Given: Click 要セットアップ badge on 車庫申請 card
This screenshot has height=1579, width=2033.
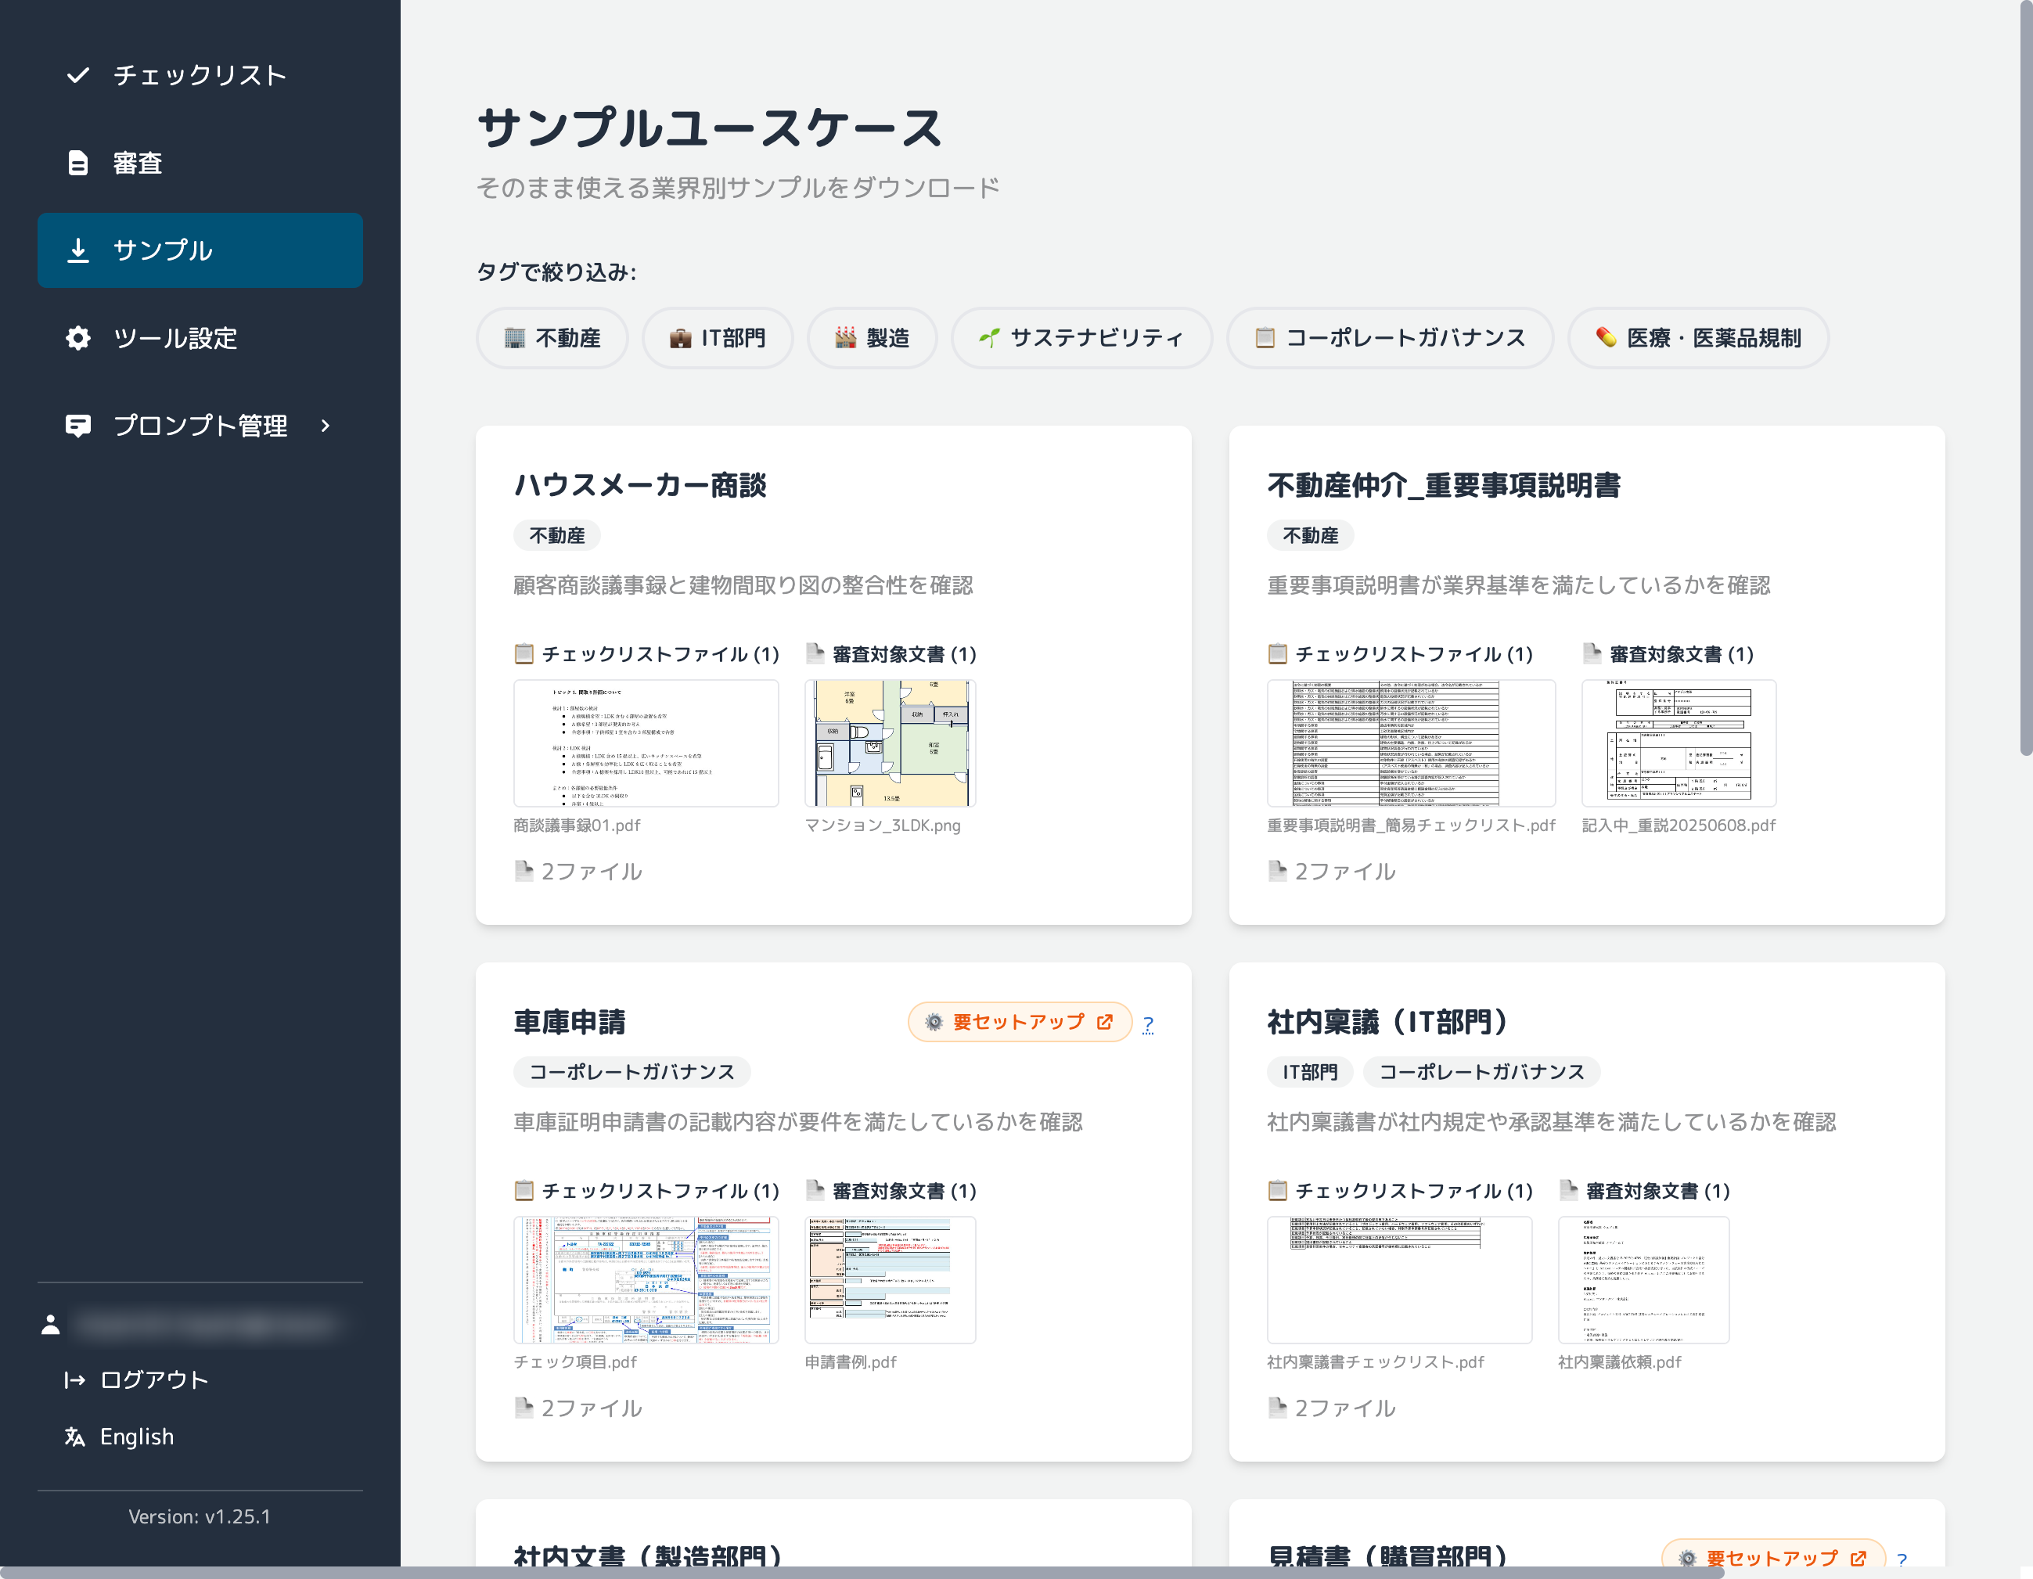Looking at the screenshot, I should (x=1020, y=1021).
